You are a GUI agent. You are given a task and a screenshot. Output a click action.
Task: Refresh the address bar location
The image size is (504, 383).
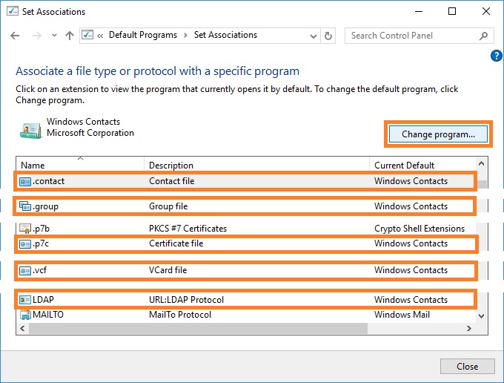[x=328, y=36]
